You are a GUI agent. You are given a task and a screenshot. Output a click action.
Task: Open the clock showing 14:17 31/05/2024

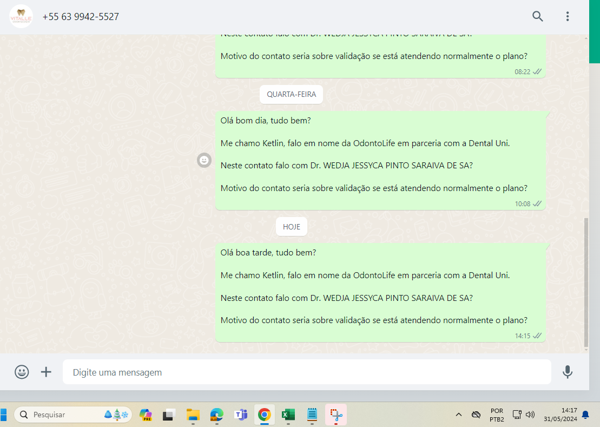(560, 415)
